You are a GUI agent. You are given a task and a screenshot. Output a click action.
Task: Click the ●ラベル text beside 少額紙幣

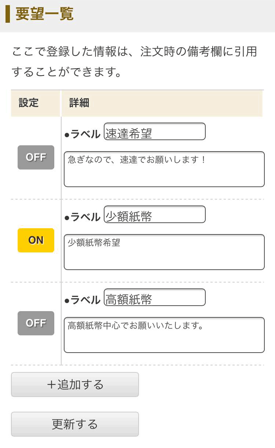[x=82, y=218]
